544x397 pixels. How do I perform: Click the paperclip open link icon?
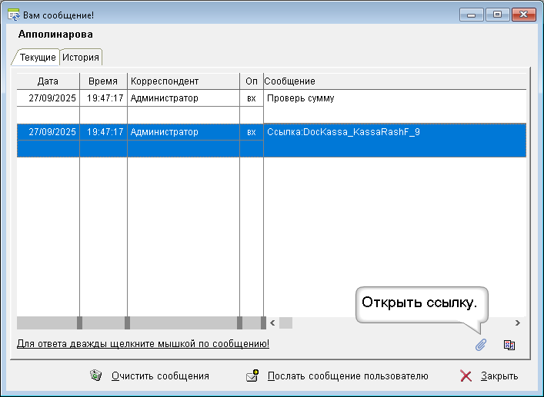[x=480, y=345]
